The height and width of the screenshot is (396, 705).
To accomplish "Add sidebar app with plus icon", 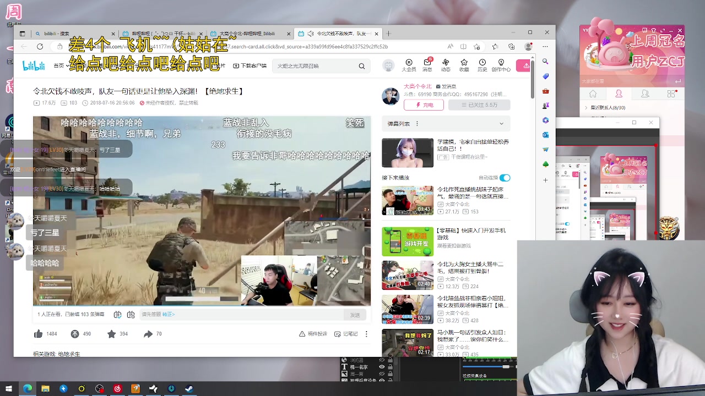I will [x=545, y=180].
